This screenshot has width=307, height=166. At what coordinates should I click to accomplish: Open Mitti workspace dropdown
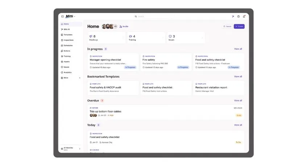tap(70, 16)
